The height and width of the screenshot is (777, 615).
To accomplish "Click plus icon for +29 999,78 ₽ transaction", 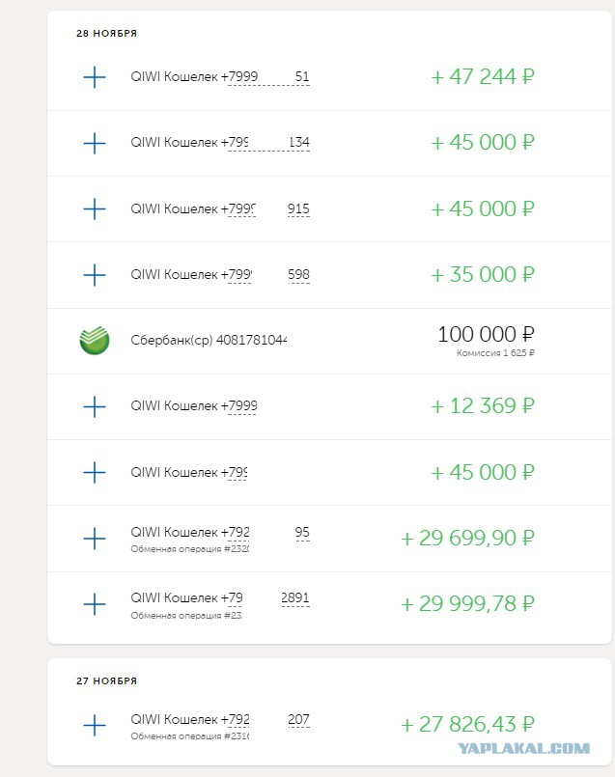I will (95, 604).
